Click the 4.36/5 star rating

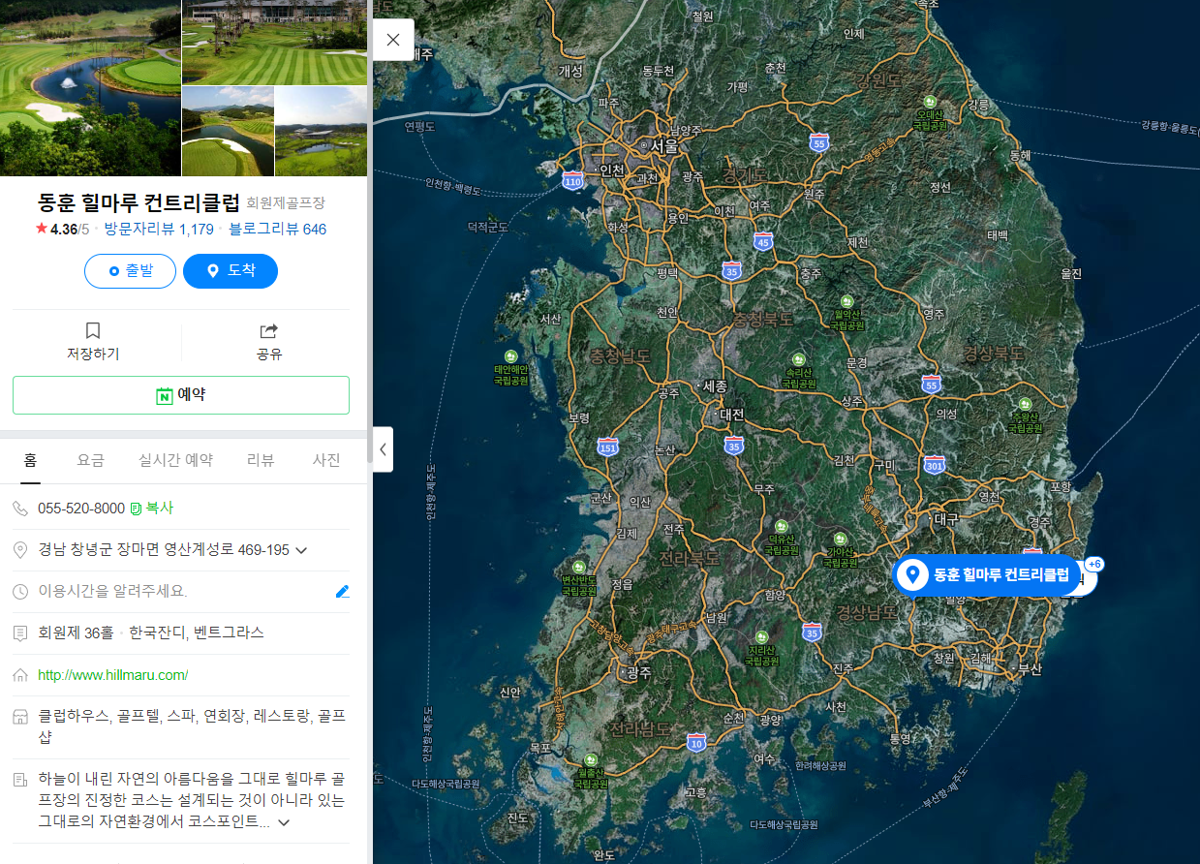tap(62, 230)
